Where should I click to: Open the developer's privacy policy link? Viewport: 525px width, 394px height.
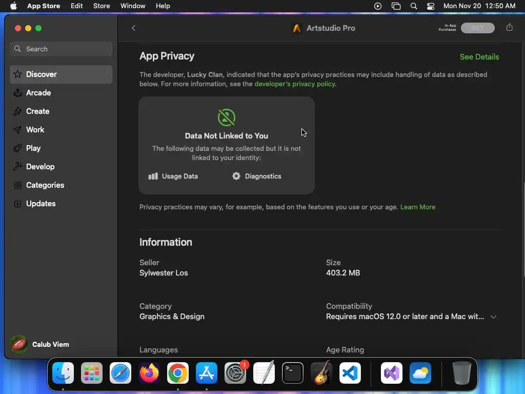point(295,84)
